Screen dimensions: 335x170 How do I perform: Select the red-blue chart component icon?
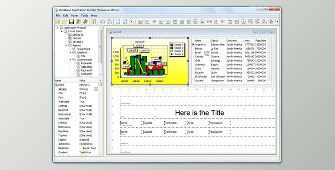[202, 21]
